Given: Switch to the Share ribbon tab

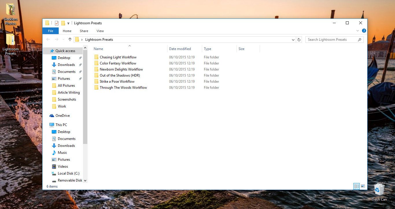Looking at the screenshot, I should click(x=84, y=31).
